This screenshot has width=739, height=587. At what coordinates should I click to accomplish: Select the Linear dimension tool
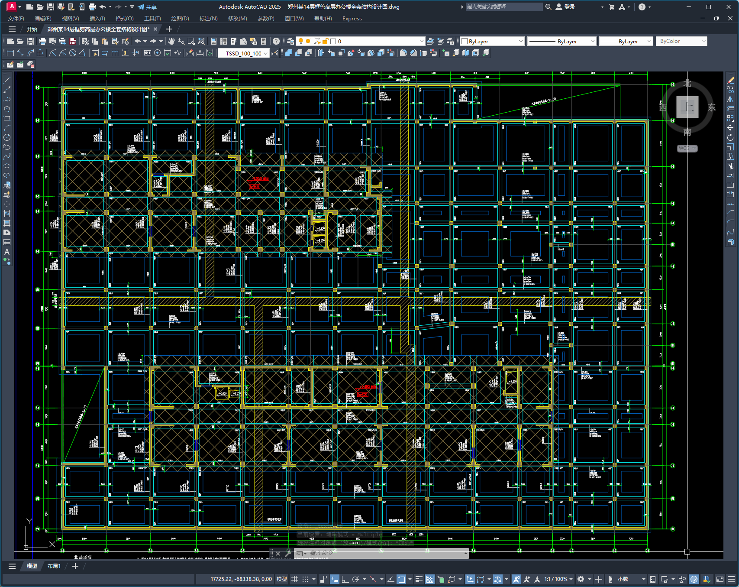click(x=10, y=53)
